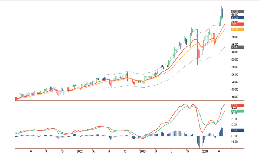Click the gray 43.48 lower band label
This screenshot has height=160, width=260.
[237, 47]
